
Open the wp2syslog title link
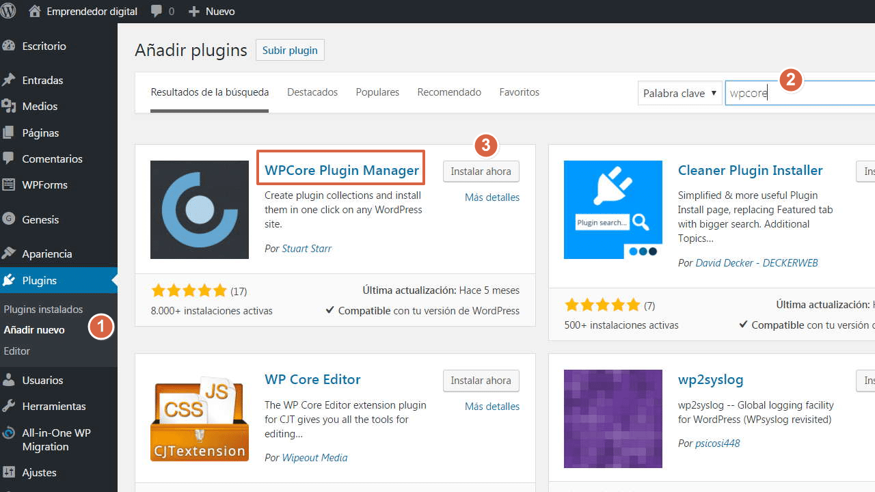pyautogui.click(x=711, y=379)
